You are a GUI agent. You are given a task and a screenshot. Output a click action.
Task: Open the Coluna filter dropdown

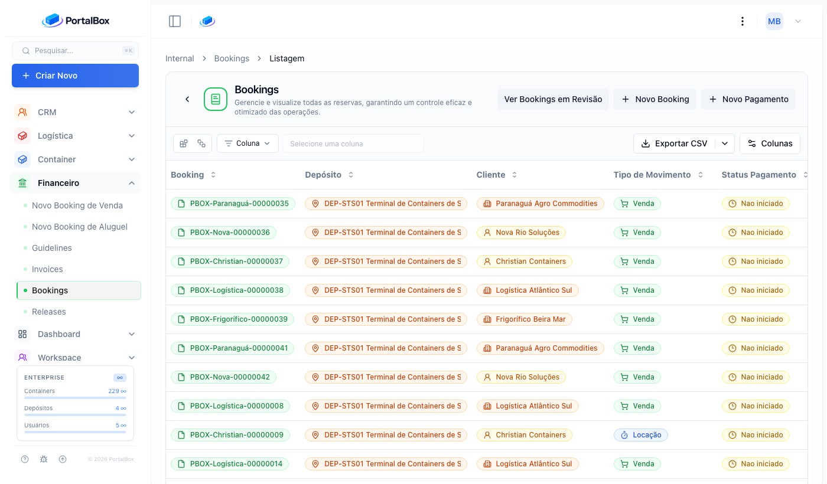click(248, 143)
